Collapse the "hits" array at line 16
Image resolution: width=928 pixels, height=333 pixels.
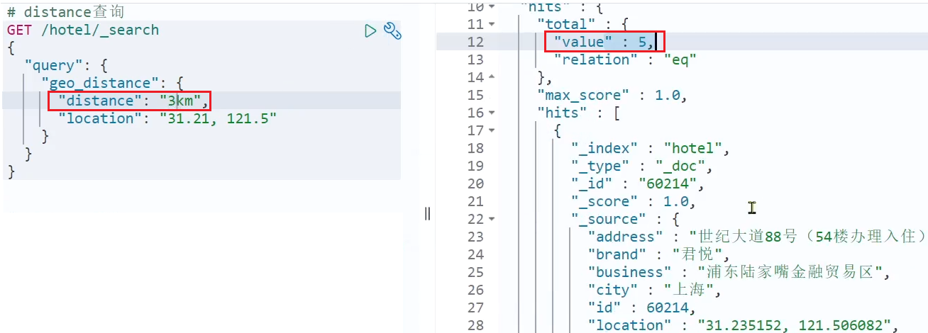[x=492, y=113]
